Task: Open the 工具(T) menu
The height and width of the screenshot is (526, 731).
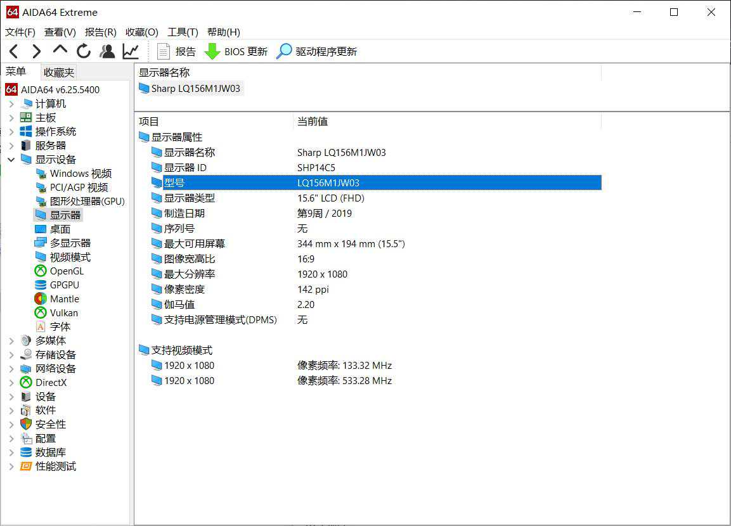Action: (183, 32)
